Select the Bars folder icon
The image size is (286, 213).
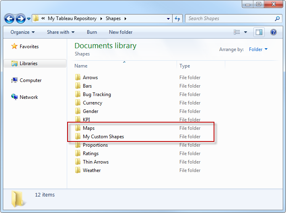click(x=78, y=86)
